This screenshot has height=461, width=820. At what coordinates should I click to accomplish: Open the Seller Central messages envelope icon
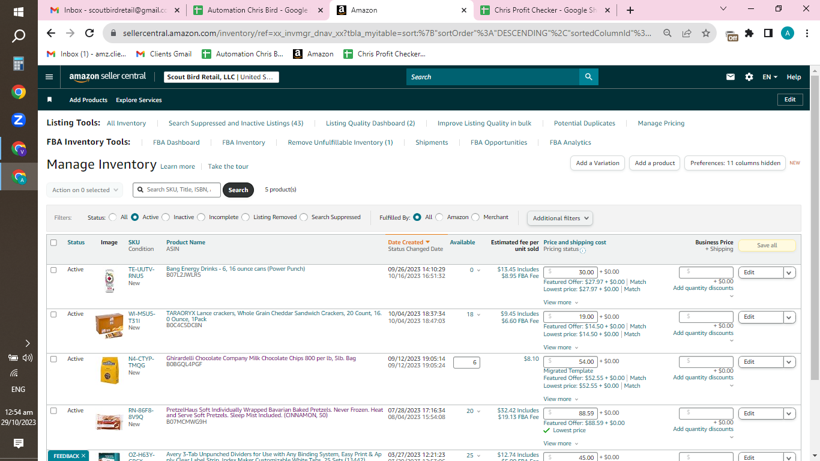point(731,77)
